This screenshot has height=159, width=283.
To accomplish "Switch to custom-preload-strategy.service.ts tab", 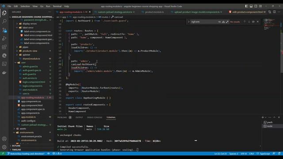I will click(115, 12).
